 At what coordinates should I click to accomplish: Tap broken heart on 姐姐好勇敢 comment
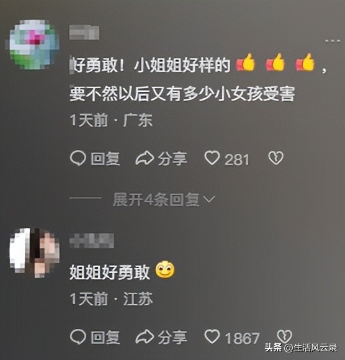[x=284, y=336]
